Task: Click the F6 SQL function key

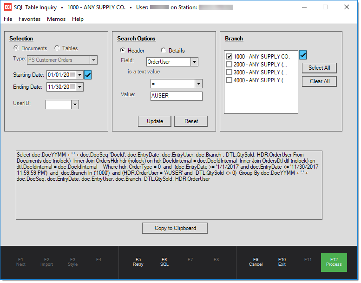Action: click(164, 262)
